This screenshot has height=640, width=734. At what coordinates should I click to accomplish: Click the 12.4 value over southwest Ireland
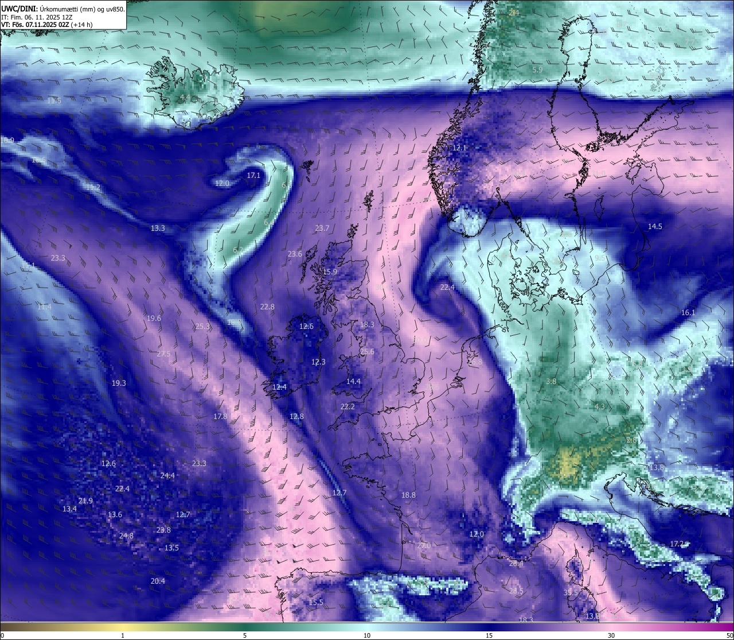point(279,387)
